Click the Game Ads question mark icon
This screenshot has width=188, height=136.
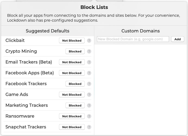pyautogui.click(x=89, y=95)
